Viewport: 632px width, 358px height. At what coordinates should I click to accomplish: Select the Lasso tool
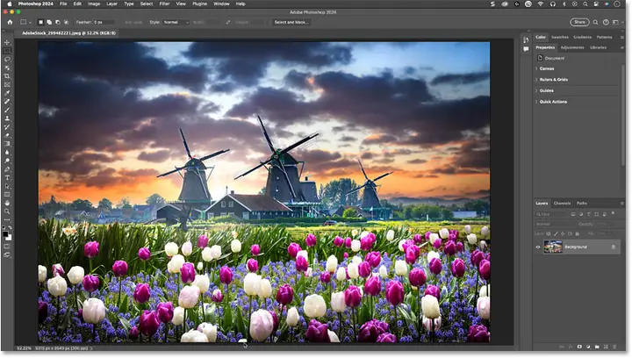click(7, 59)
